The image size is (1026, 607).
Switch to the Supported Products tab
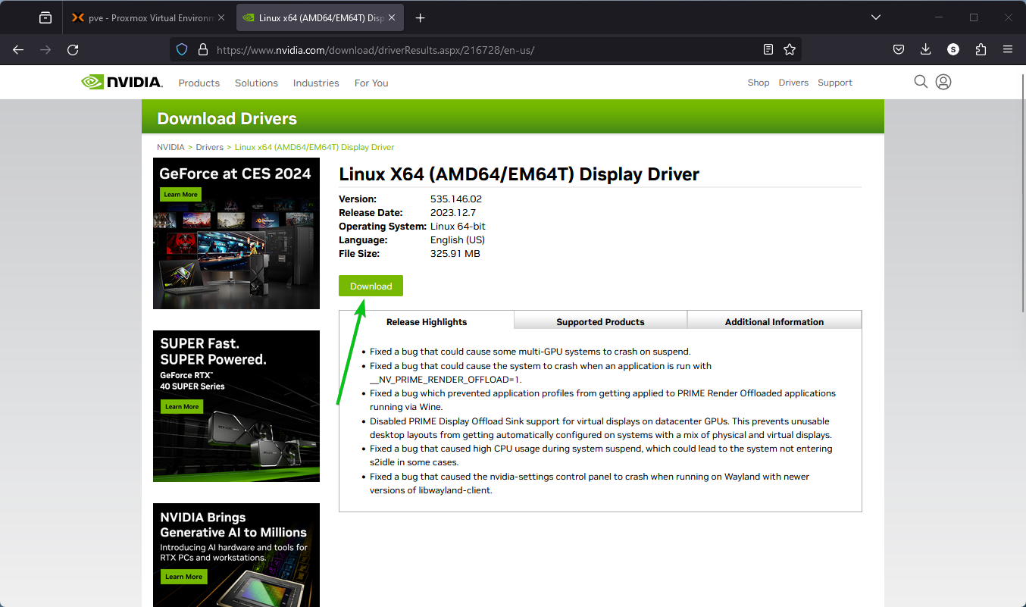coord(600,321)
